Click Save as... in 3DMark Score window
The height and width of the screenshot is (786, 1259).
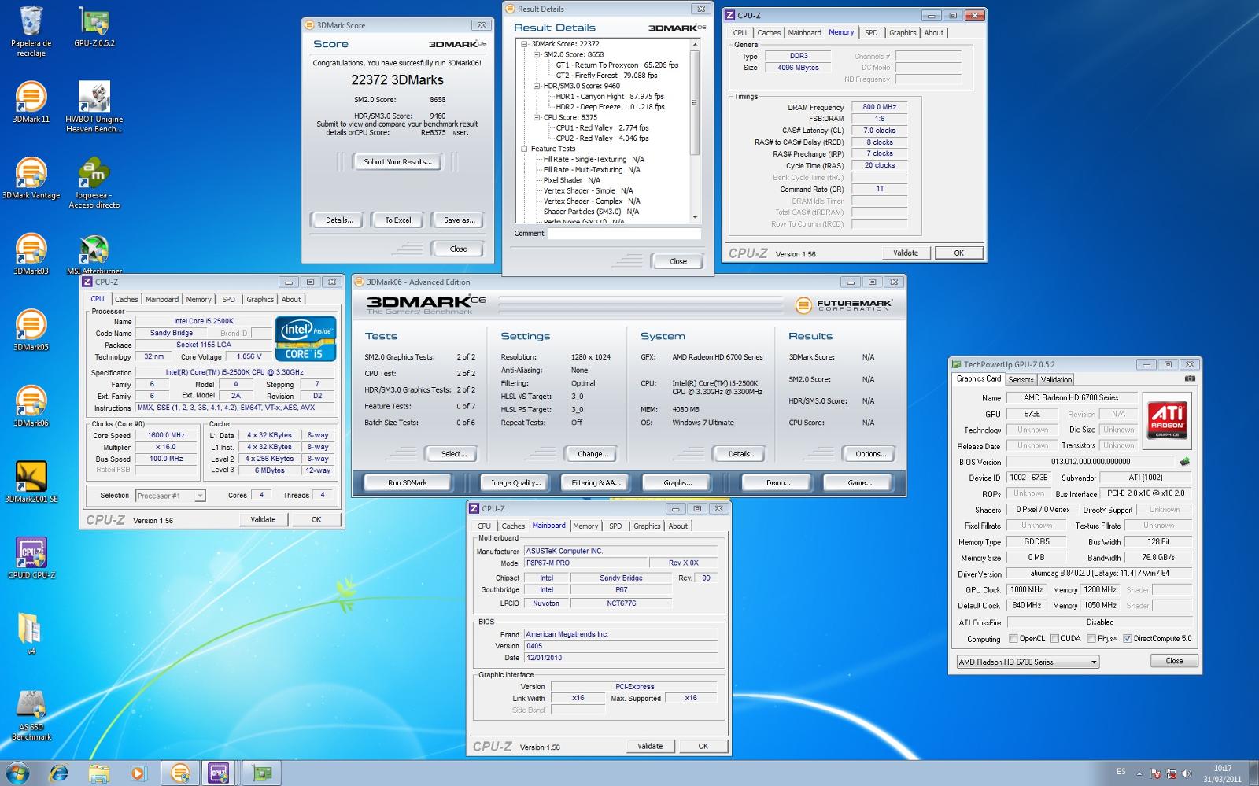(460, 220)
